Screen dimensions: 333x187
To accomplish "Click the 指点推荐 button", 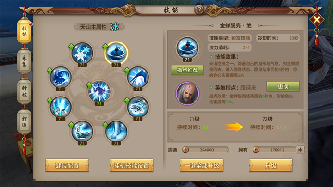I will tap(187, 70).
